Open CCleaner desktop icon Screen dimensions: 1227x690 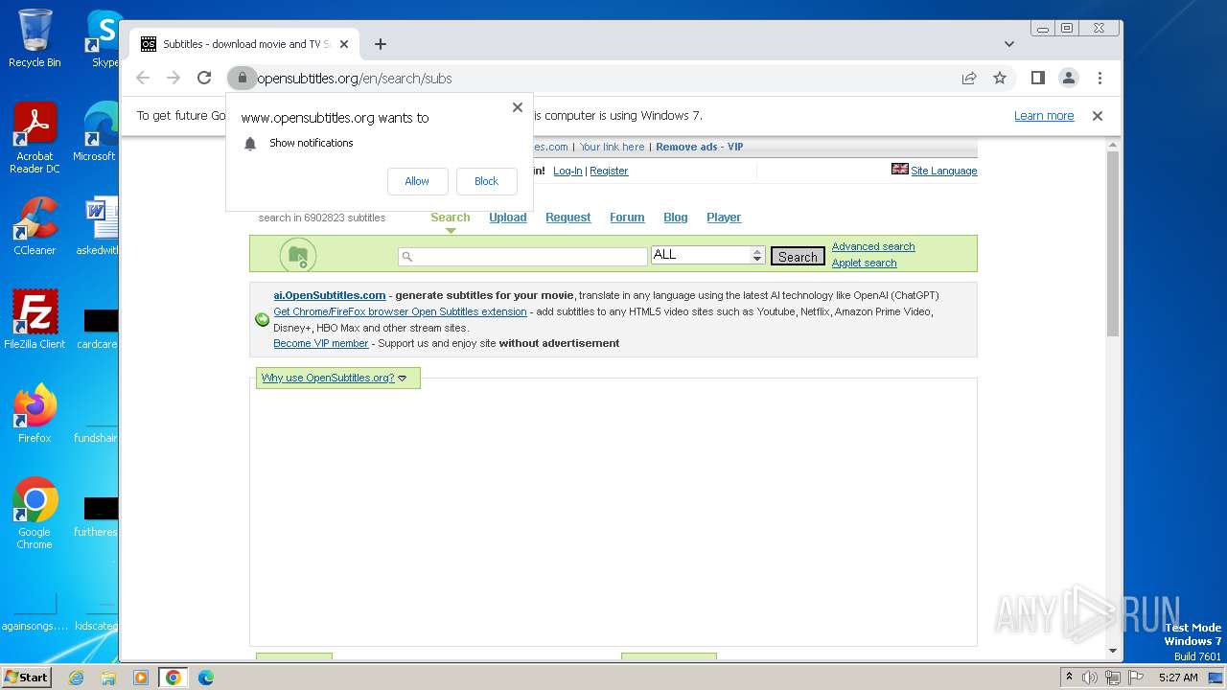35,226
